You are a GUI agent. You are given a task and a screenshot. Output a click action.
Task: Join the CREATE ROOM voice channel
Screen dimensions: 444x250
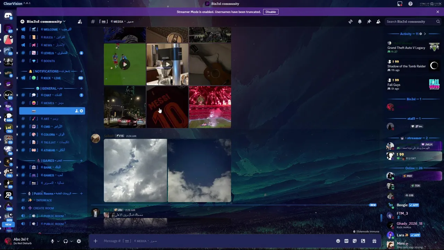click(52, 208)
